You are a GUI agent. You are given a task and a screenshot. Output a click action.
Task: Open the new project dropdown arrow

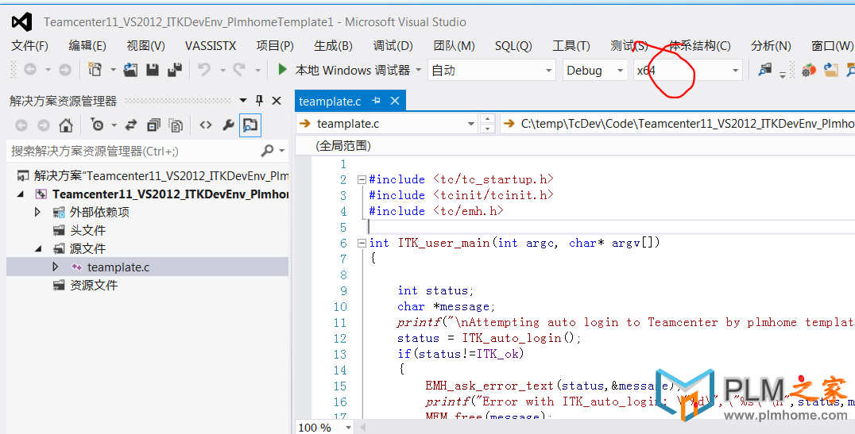click(113, 71)
